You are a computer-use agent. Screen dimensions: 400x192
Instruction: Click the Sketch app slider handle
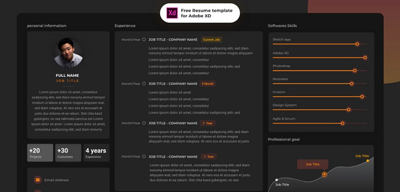(357, 44)
